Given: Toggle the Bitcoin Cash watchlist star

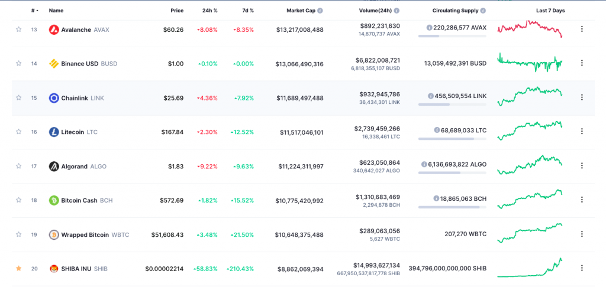Looking at the screenshot, I should tap(18, 200).
